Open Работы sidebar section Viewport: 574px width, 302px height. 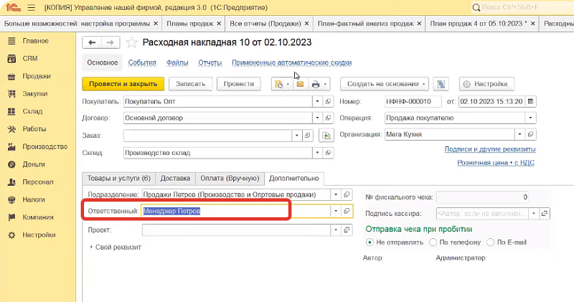[x=34, y=129]
